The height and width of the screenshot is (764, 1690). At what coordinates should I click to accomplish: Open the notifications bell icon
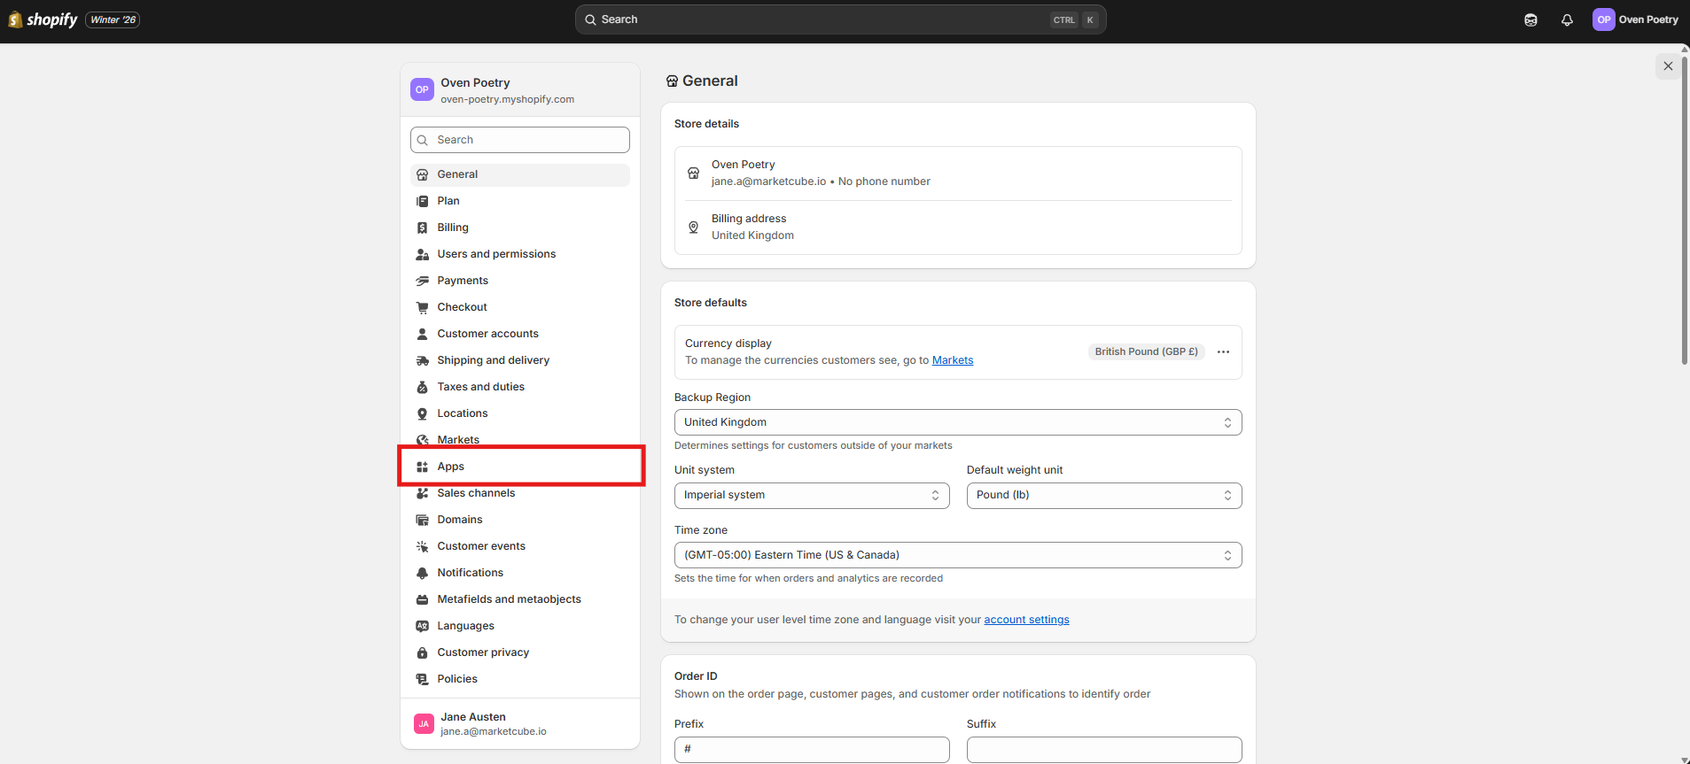coord(1567,19)
